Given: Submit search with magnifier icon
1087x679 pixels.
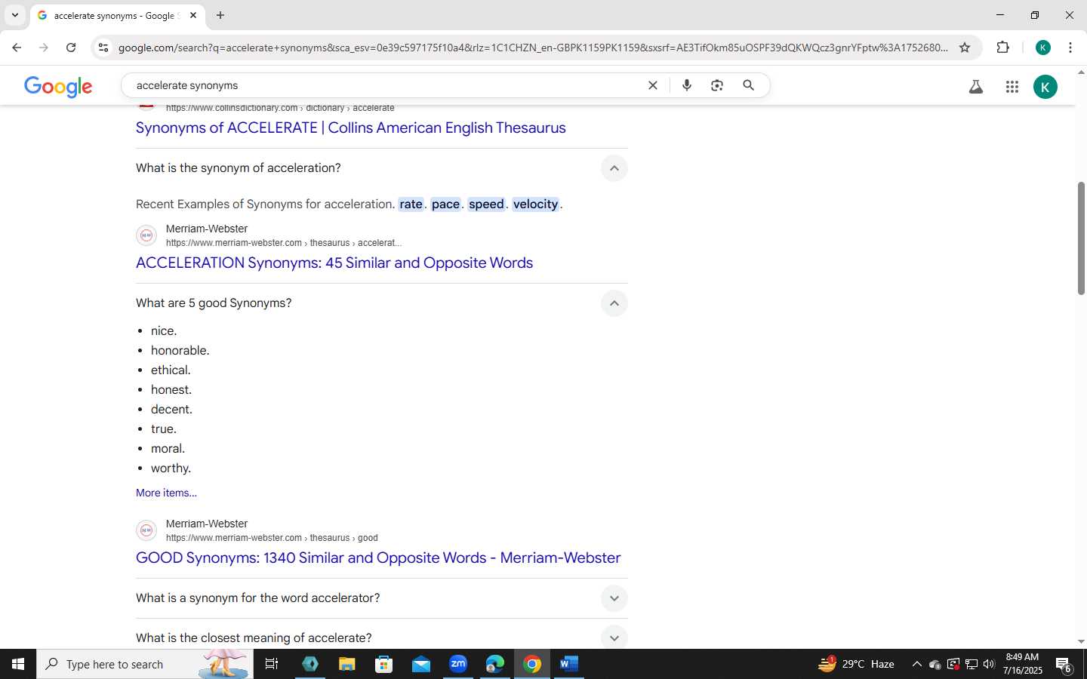Looking at the screenshot, I should point(749,85).
